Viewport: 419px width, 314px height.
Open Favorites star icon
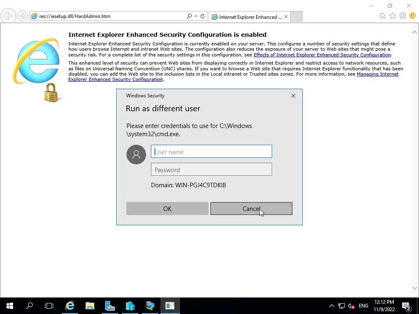(392, 16)
